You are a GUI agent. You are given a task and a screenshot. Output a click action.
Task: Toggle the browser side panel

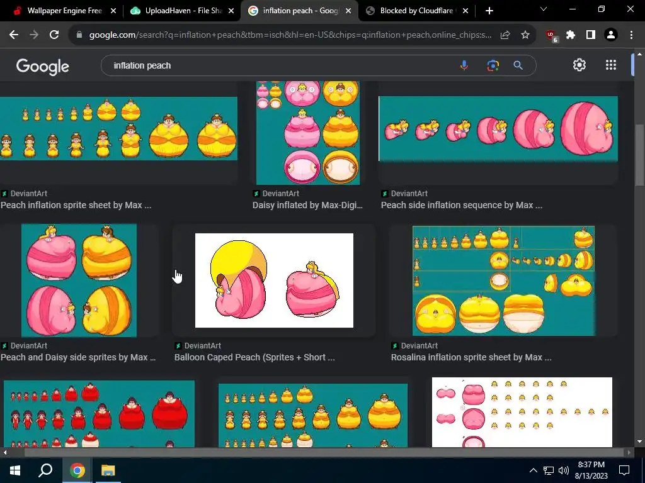coord(591,35)
